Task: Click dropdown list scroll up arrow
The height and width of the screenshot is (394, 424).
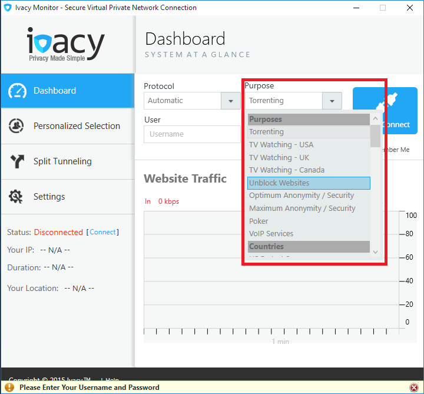Action: tap(375, 119)
